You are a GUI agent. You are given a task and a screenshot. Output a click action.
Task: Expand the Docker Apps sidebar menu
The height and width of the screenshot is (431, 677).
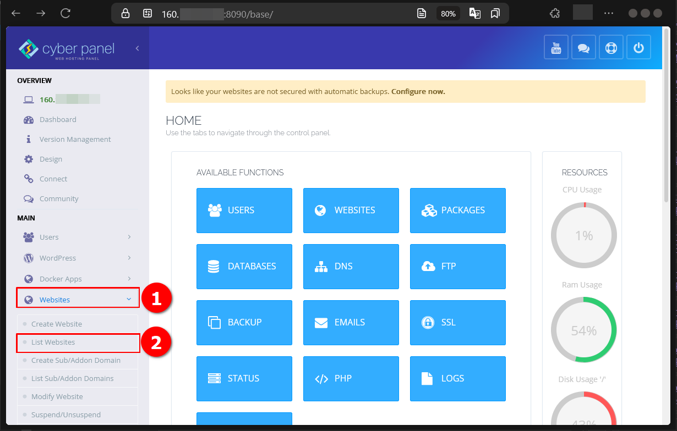pos(77,279)
